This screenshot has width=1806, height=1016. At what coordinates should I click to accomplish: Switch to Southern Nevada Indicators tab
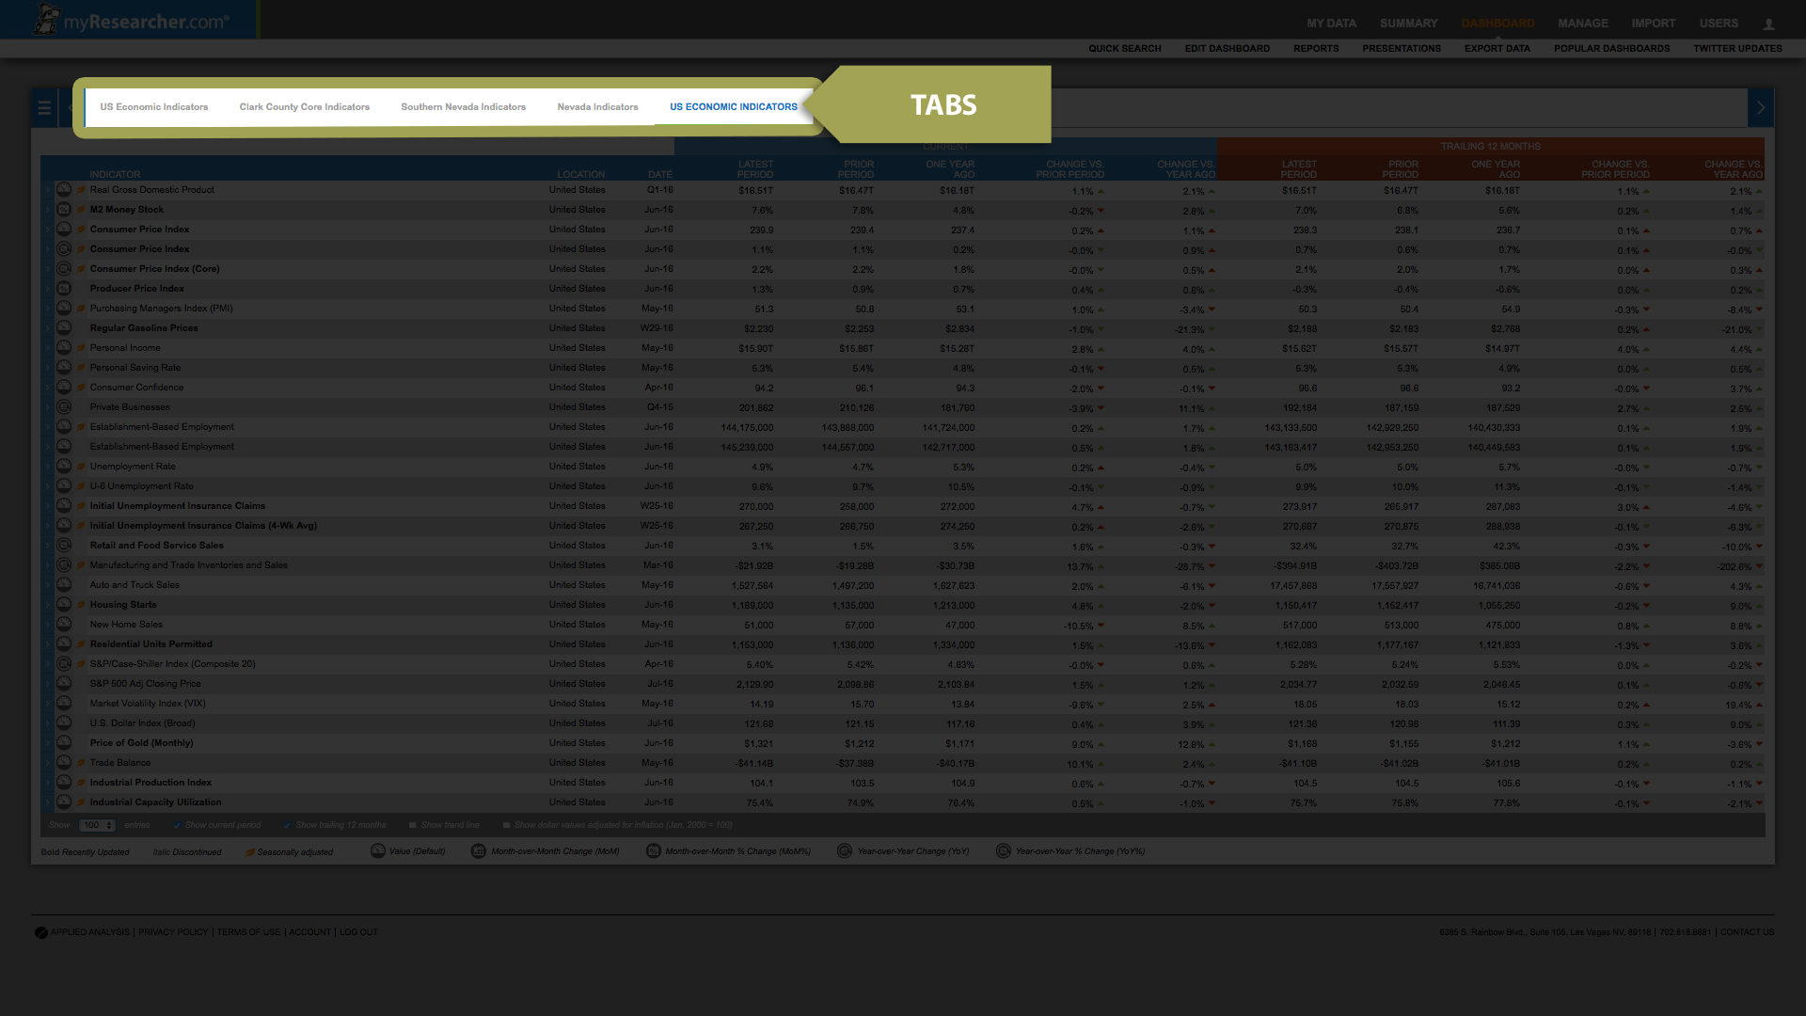coord(464,107)
